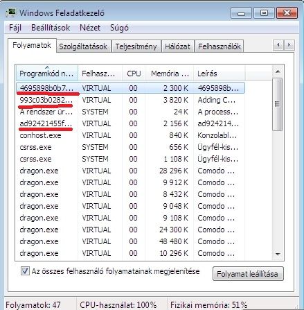The height and width of the screenshot is (310, 304).
Task: Minimize the Windows Feladatkezelő window
Action: click(x=241, y=13)
